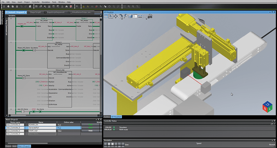Select the pointer tool in 3D Visualizer
277x148 pixels.
[x=111, y=16]
